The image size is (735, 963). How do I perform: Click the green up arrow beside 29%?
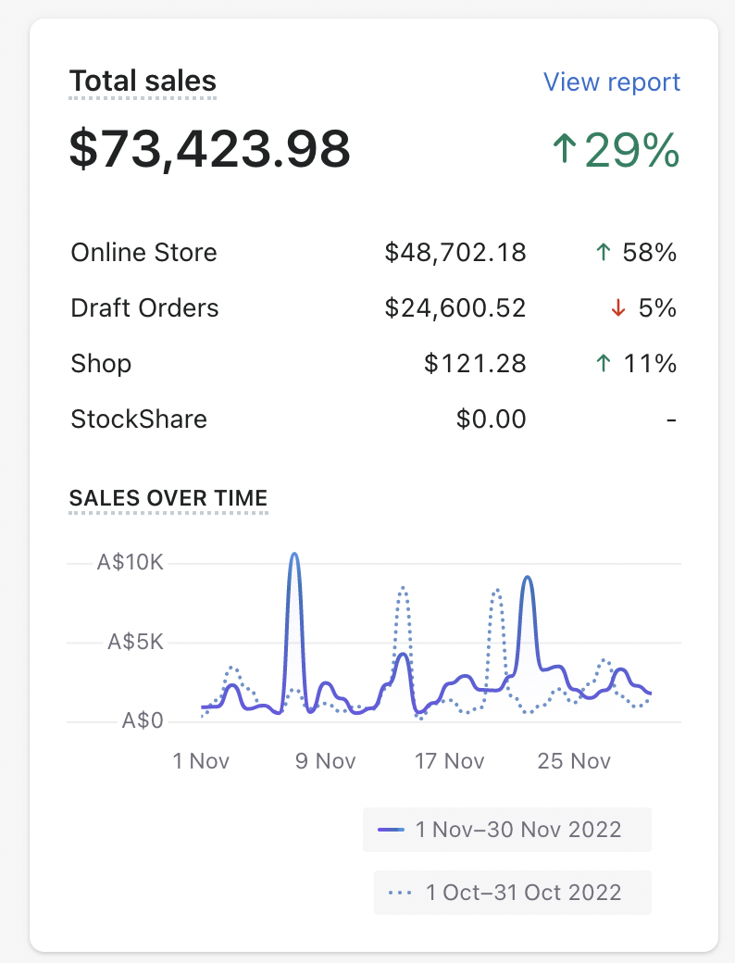563,150
